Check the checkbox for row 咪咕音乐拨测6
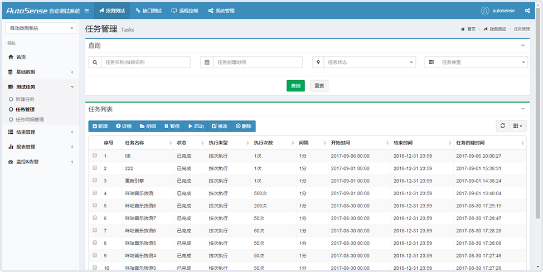The width and height of the screenshot is (543, 272). (95, 230)
